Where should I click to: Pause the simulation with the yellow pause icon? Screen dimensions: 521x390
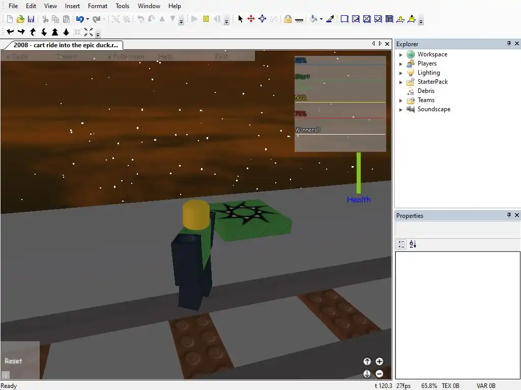[x=206, y=19]
